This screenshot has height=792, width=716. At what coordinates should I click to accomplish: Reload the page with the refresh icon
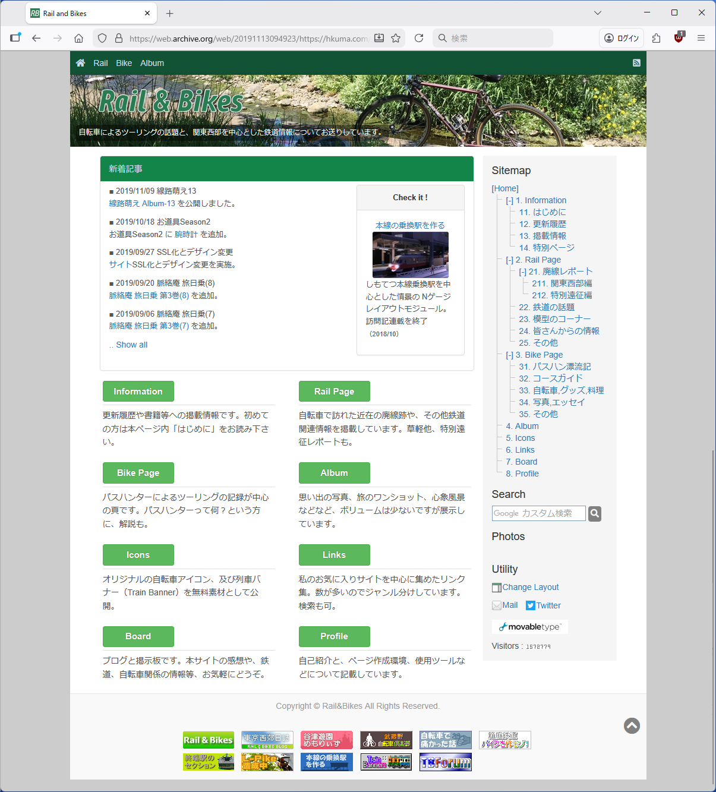tap(419, 38)
